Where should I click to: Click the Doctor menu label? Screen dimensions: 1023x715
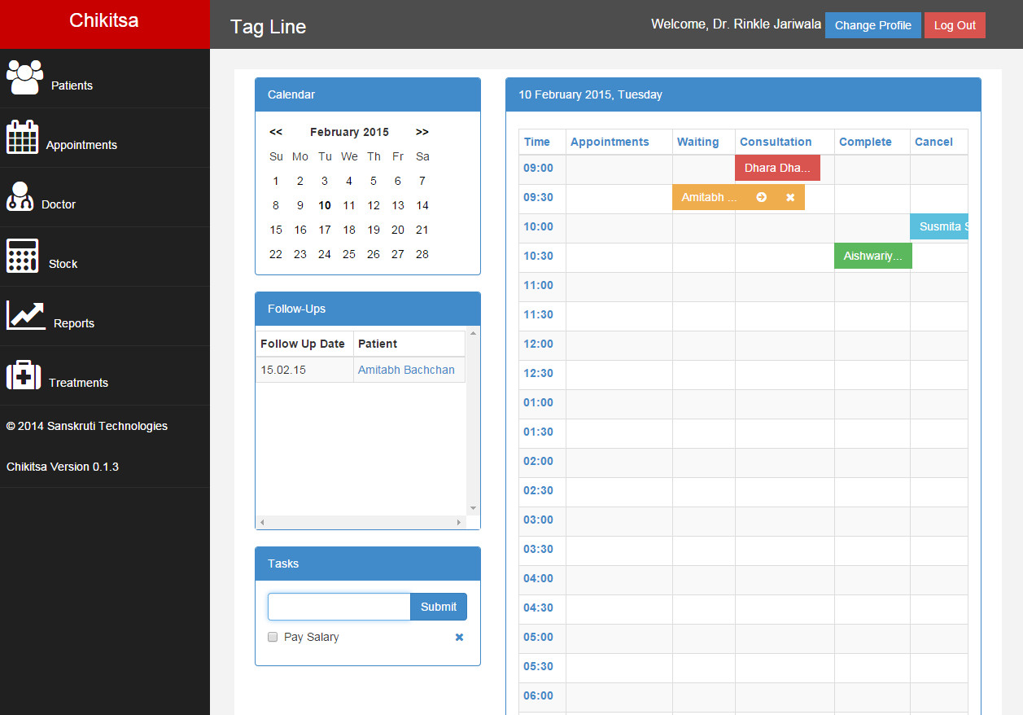click(59, 204)
